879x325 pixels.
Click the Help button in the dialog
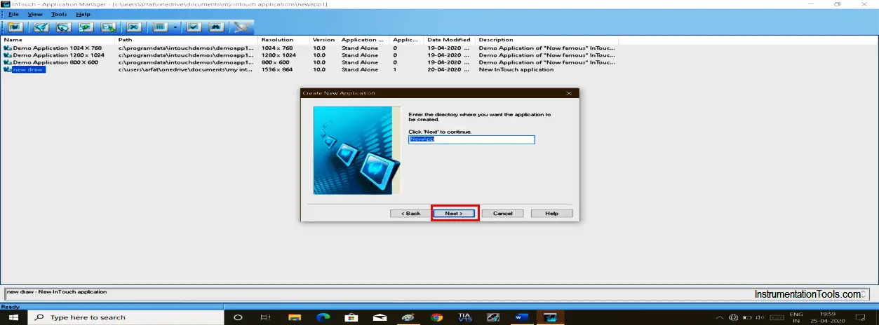click(x=551, y=213)
